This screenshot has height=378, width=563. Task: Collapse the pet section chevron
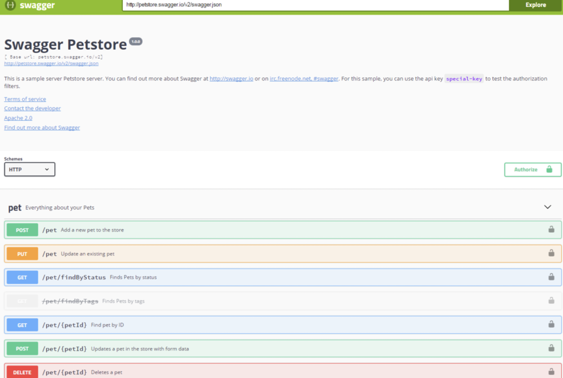tap(547, 207)
